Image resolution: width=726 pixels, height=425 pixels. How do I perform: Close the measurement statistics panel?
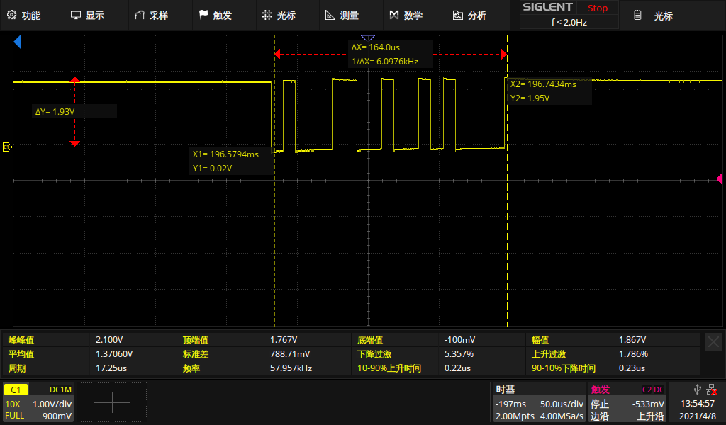[x=713, y=342]
